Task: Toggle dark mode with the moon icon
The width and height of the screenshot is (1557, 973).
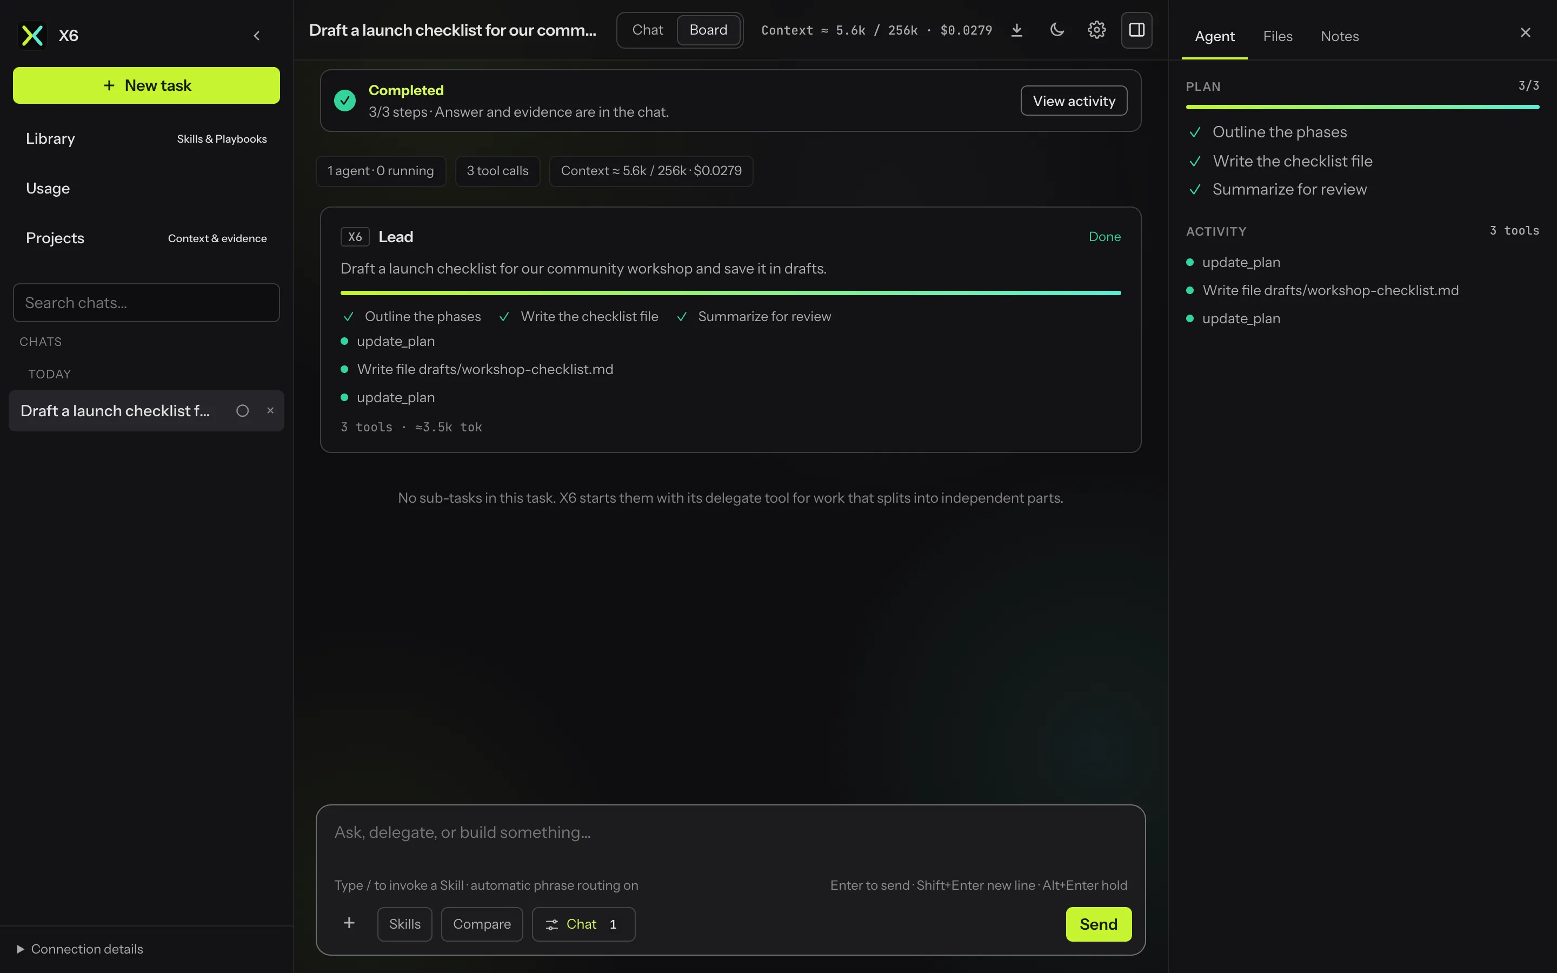Action: pyautogui.click(x=1056, y=30)
